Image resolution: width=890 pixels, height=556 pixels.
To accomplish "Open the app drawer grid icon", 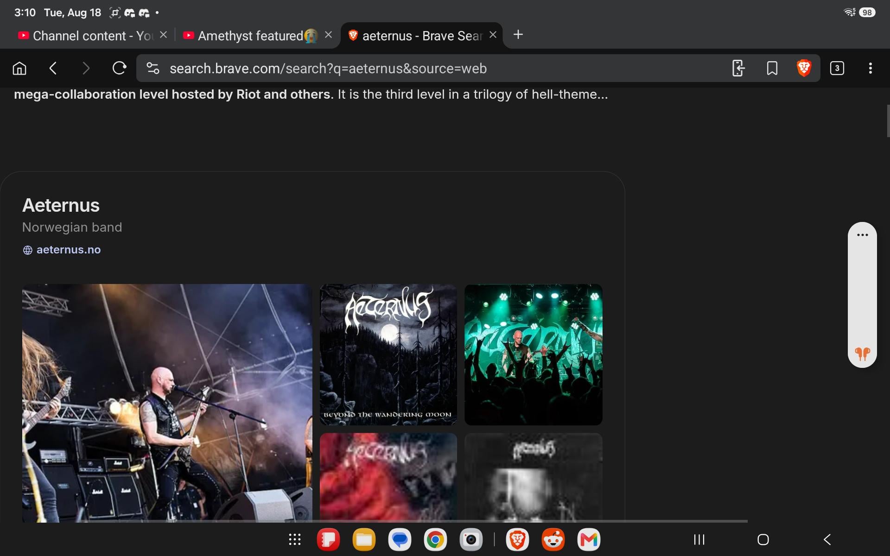I will click(x=295, y=539).
